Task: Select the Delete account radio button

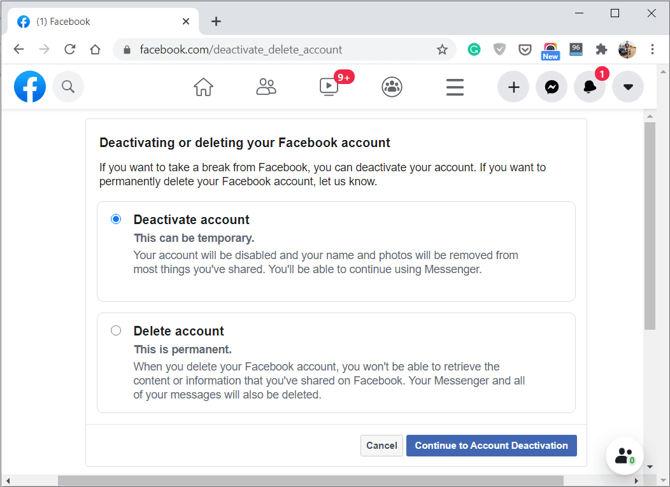Action: [x=116, y=330]
